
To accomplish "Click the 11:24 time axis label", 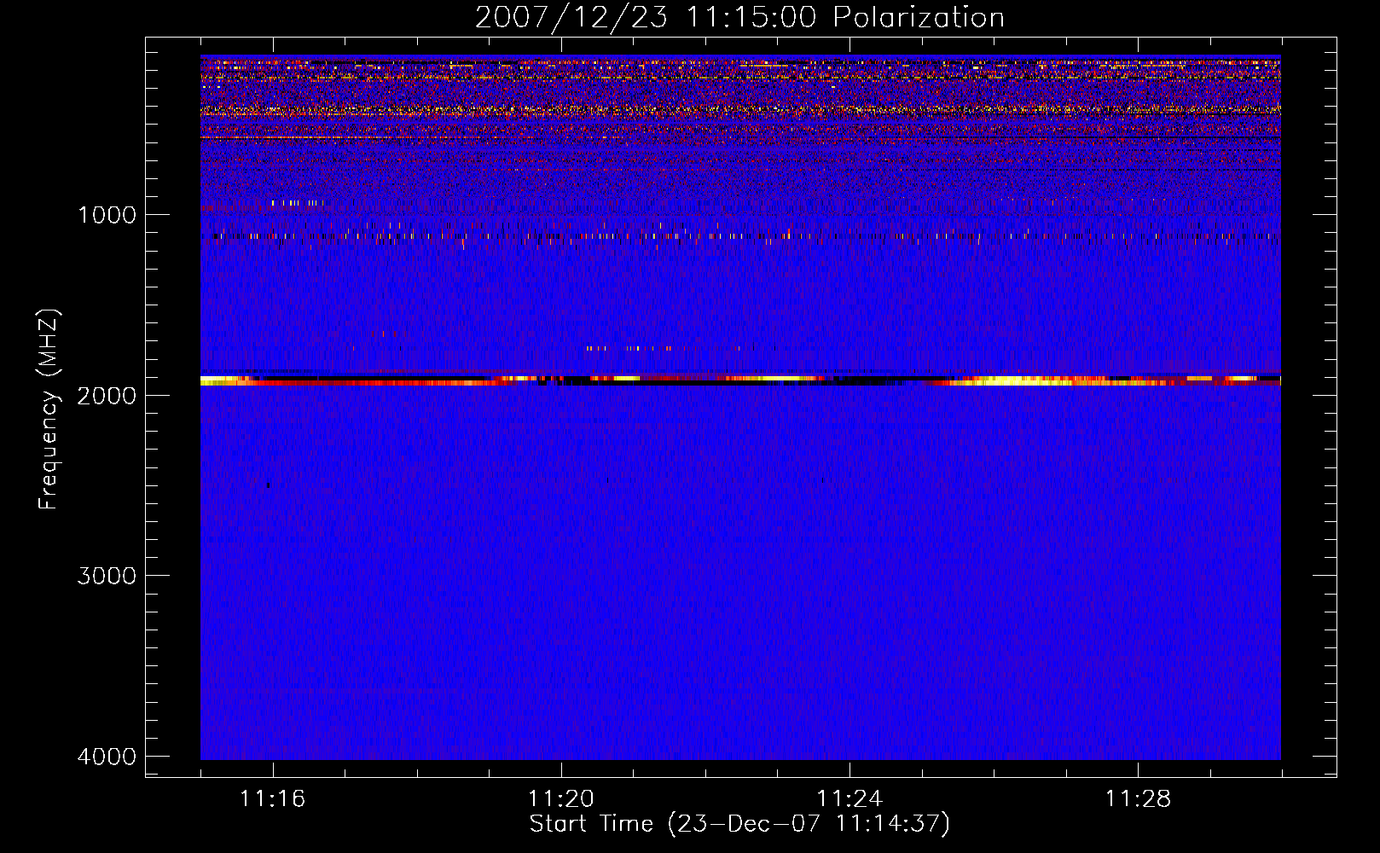I will pos(849,799).
